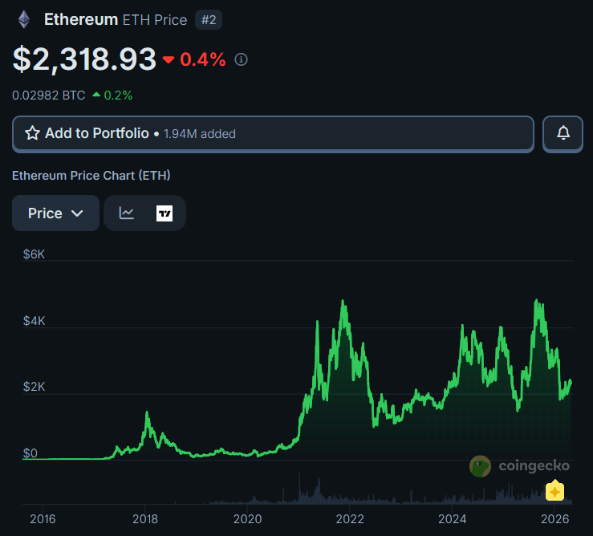The width and height of the screenshot is (593, 536).
Task: Click the green 0.2% BTC change
Action: pyautogui.click(x=118, y=95)
